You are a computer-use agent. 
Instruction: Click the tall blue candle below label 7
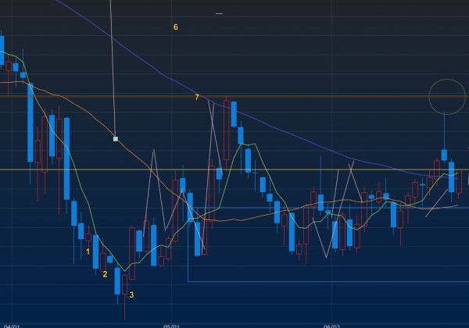pyautogui.click(x=233, y=114)
